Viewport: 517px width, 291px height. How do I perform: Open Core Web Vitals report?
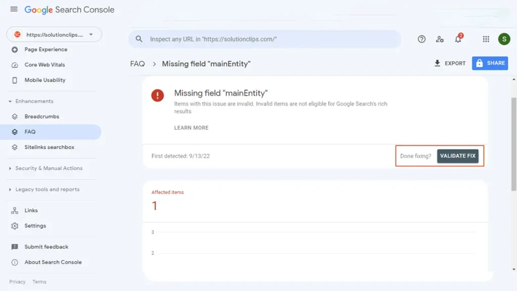[x=44, y=65]
